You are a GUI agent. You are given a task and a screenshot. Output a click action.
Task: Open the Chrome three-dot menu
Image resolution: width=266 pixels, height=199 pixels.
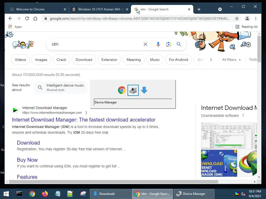[x=256, y=18]
